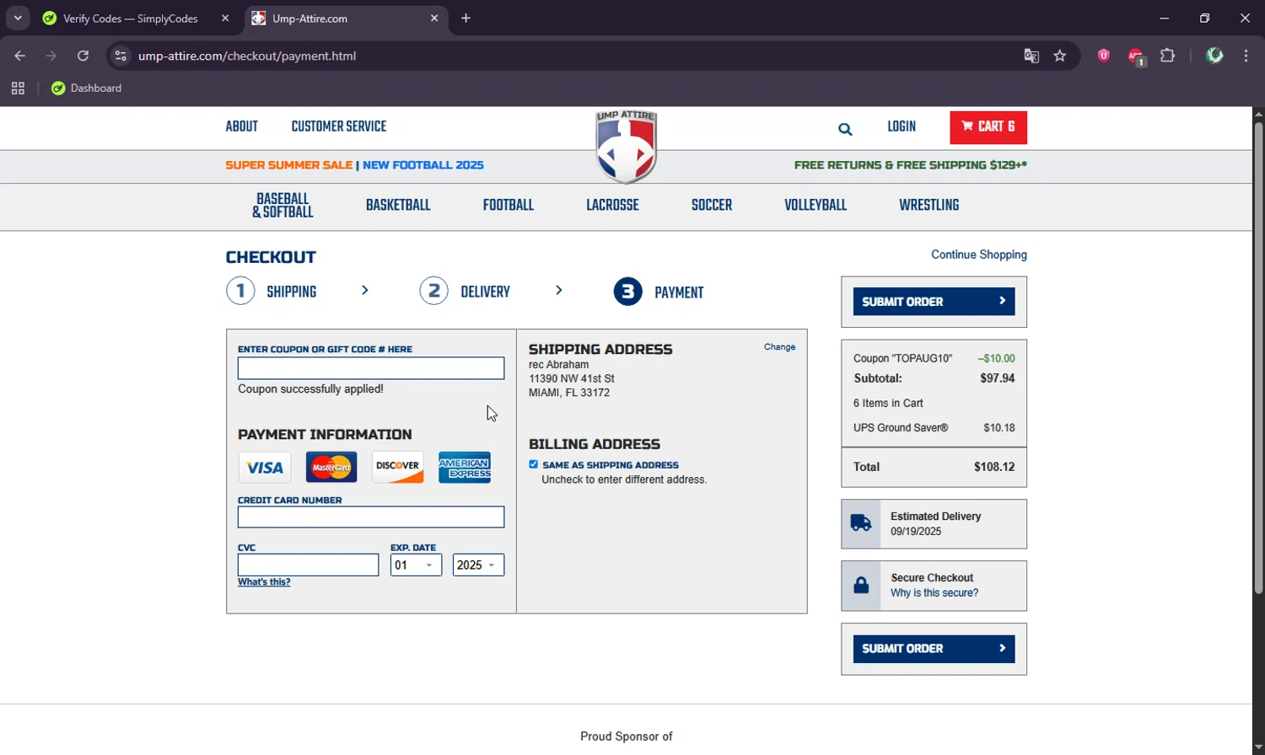Image resolution: width=1265 pixels, height=755 pixels.
Task: Open the Lacrosse category
Action: [x=612, y=206]
